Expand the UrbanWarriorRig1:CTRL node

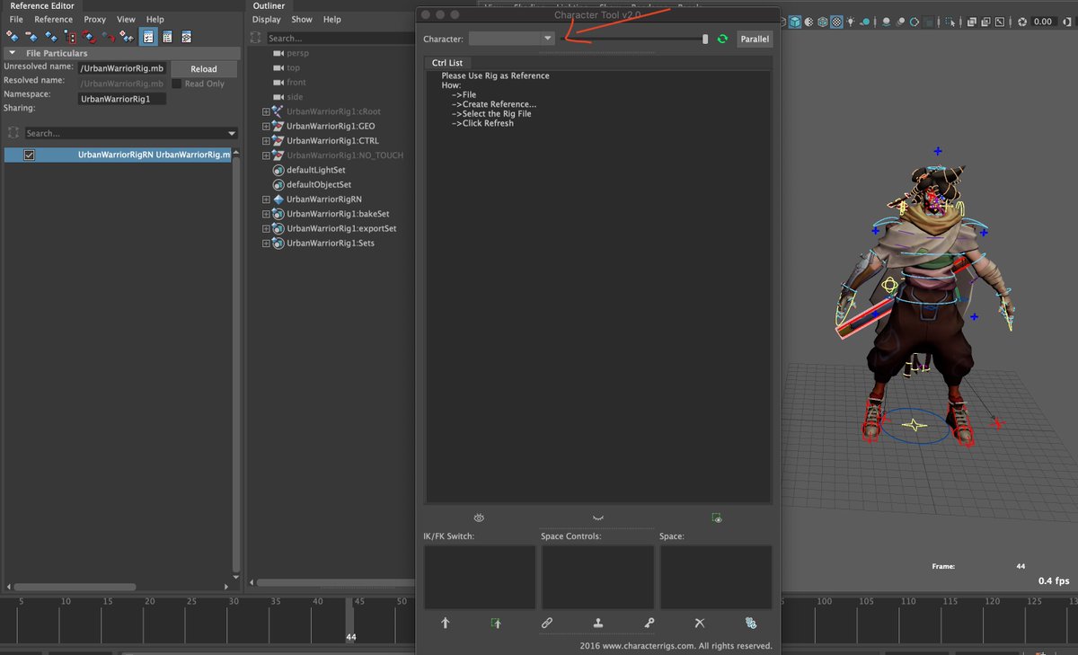(x=266, y=141)
